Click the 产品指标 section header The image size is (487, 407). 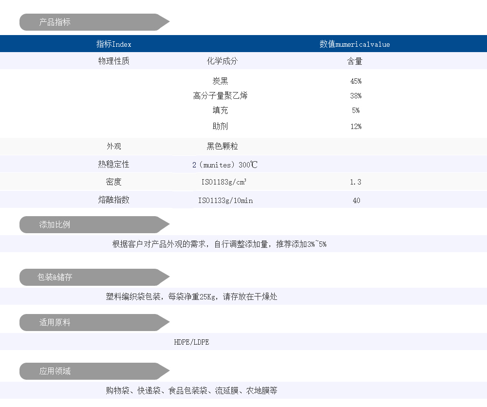pos(55,22)
